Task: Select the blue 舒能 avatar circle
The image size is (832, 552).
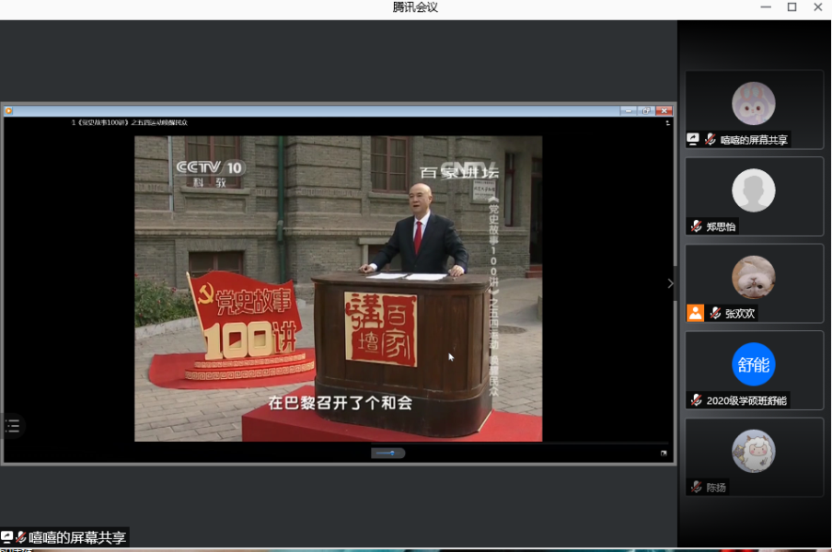Action: coord(754,364)
